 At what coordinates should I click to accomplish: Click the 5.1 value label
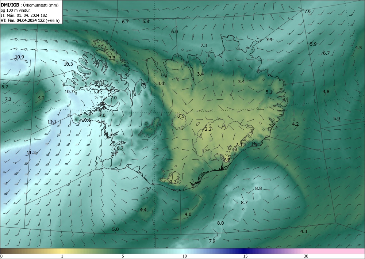click(x=269, y=92)
